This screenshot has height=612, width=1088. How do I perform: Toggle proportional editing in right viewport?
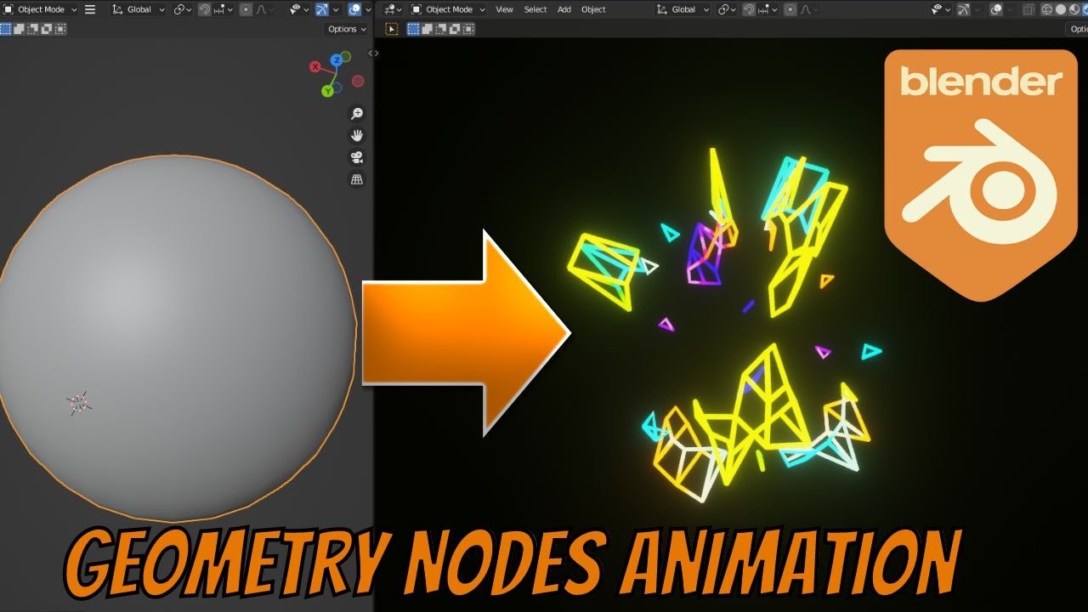pyautogui.click(x=790, y=9)
